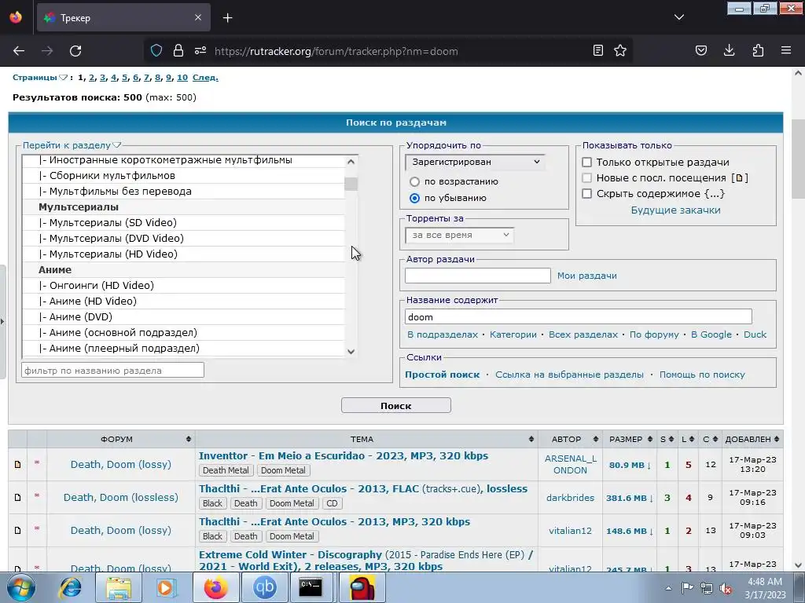
Task: Open the Pocket save icon
Action: [701, 51]
